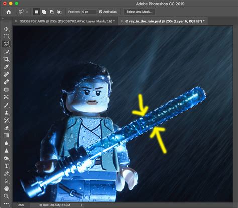Viewport: 238px width, 208px height.
Task: Select the Clone Stamp tool
Action: pos(6,113)
